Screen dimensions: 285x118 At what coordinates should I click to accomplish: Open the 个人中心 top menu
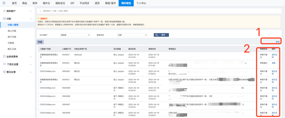click(141, 3)
